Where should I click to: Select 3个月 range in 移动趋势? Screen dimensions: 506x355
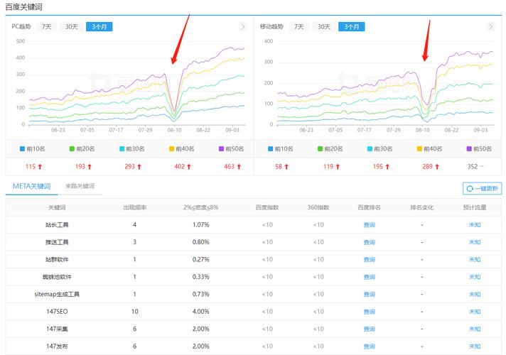pos(350,26)
